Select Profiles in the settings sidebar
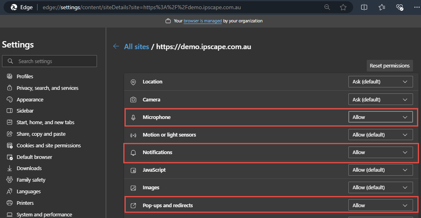 (25, 76)
